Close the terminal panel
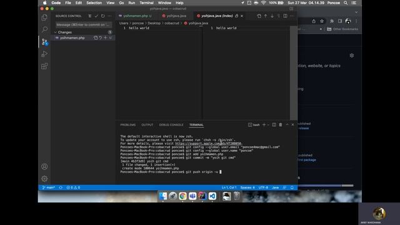 293,124
